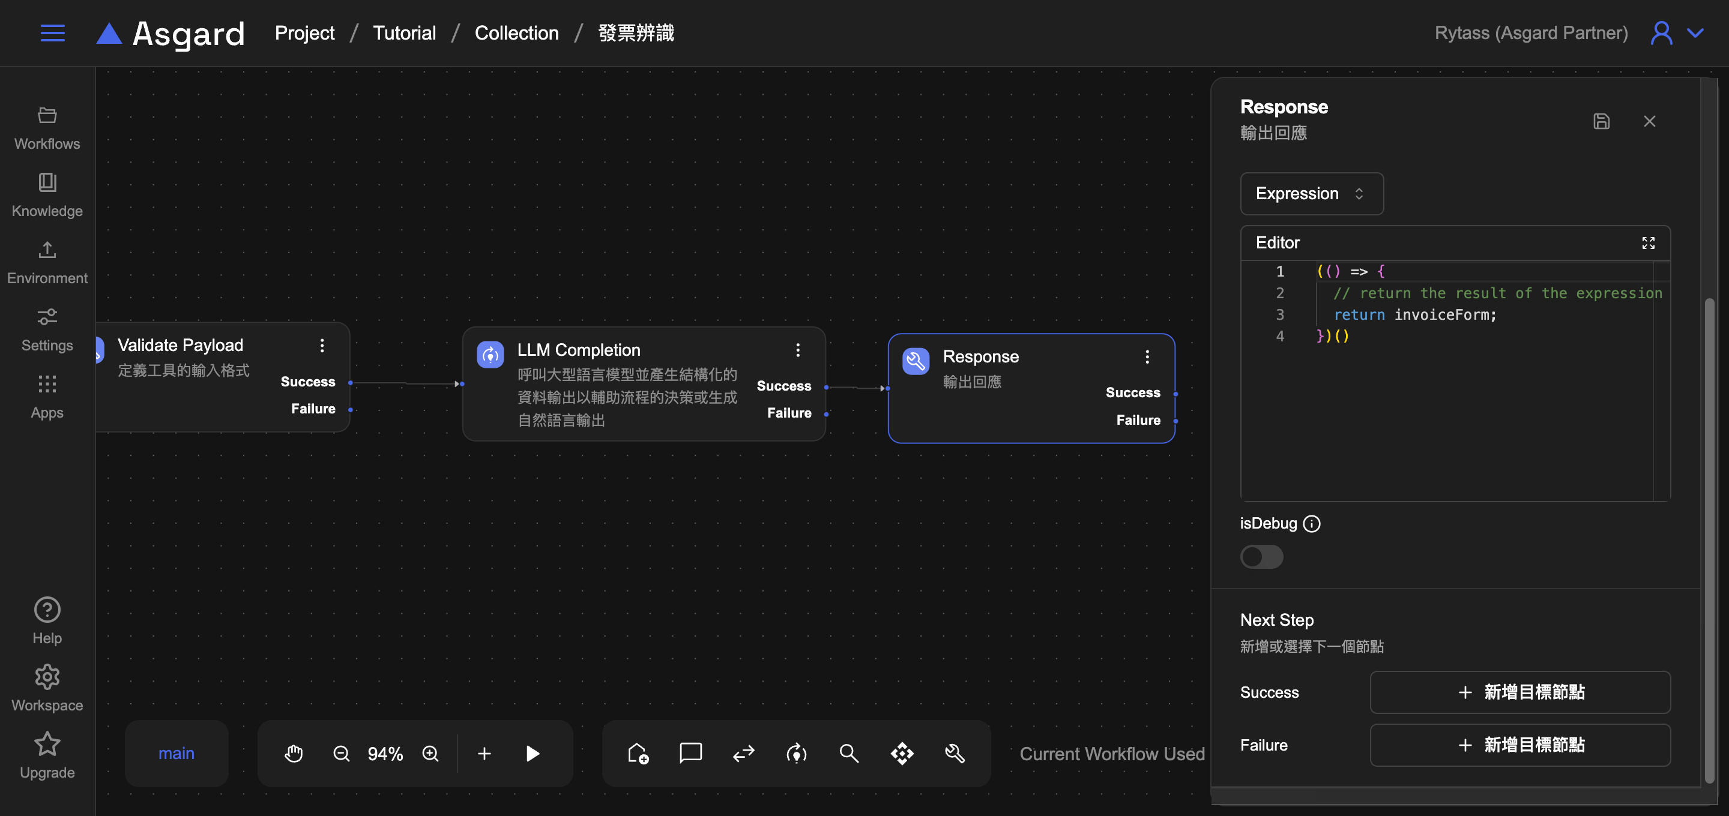This screenshot has width=1729, height=816.
Task: Toggle the isDebug switch
Action: [1261, 557]
